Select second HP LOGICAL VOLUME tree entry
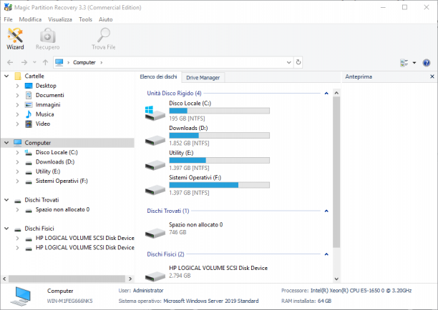Image resolution: width=438 pixels, height=310 pixels. point(84,248)
